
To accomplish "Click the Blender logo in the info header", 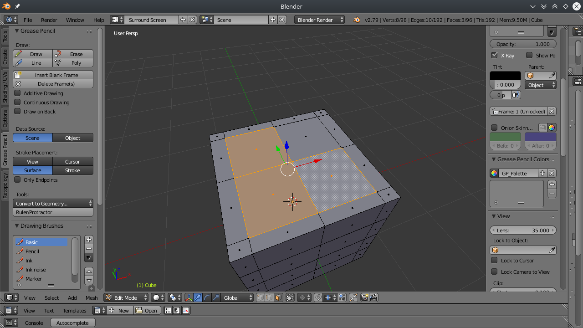I will tap(357, 20).
